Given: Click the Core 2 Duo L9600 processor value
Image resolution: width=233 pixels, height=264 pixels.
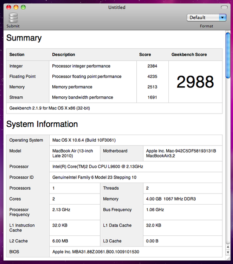Looking at the screenshot, I should coord(98,166).
